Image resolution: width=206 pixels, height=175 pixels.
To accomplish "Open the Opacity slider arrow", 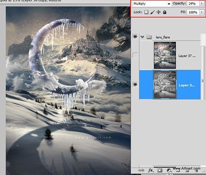I will coord(202,4).
